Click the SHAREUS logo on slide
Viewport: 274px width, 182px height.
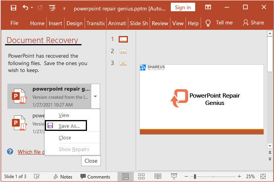tap(152, 67)
